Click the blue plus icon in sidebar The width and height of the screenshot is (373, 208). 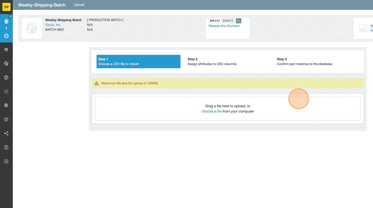point(6,36)
